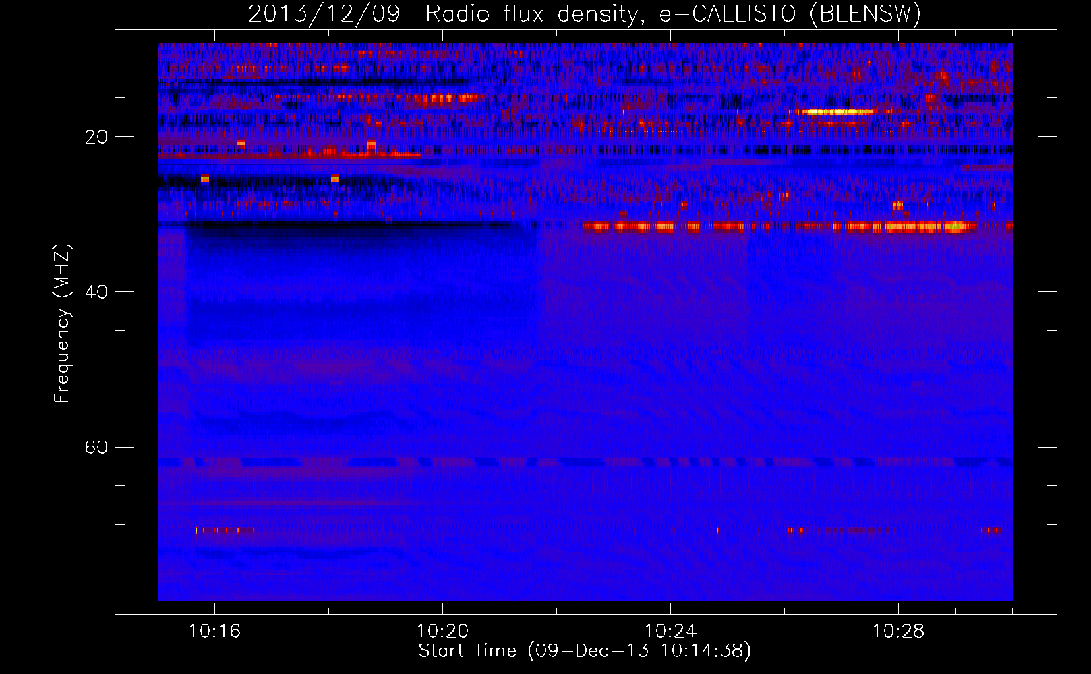Select the 'Frequency (MHZ)' axis label
The height and width of the screenshot is (674, 1091).
click(x=62, y=324)
